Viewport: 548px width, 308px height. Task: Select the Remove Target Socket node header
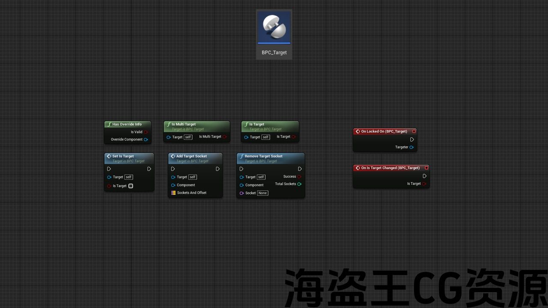(263, 156)
